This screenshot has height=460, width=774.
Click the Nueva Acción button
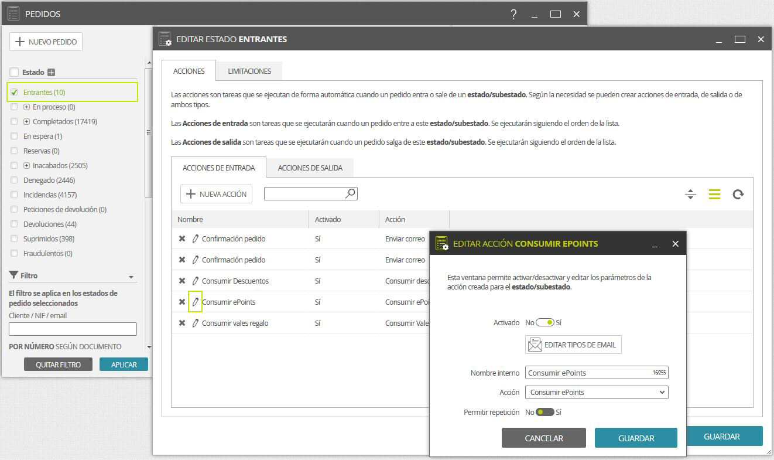tap(216, 194)
